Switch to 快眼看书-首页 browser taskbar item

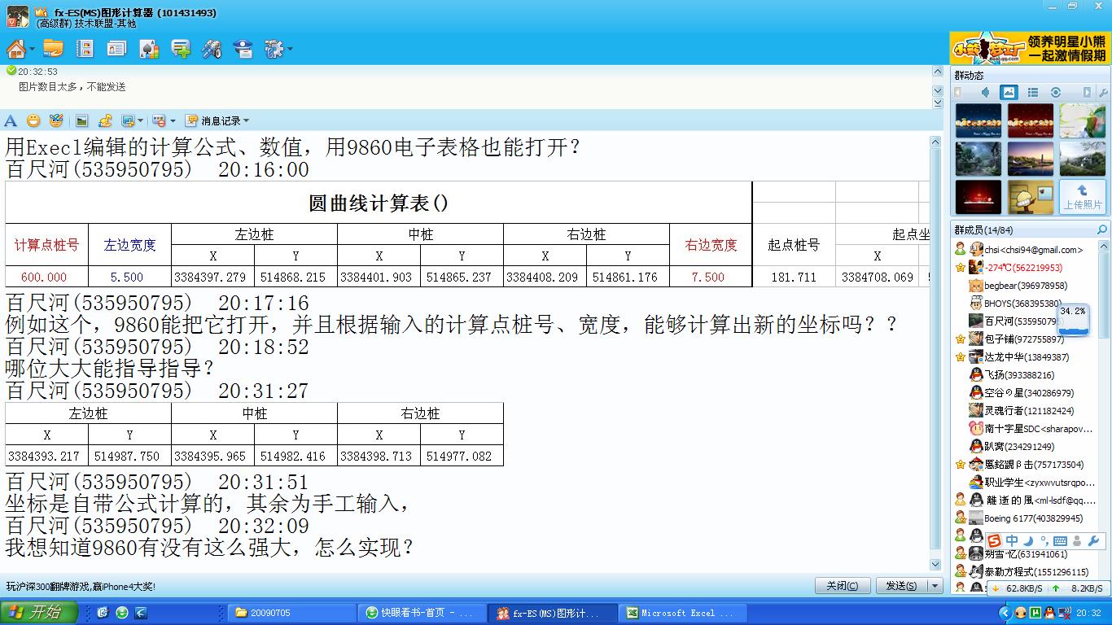(421, 613)
